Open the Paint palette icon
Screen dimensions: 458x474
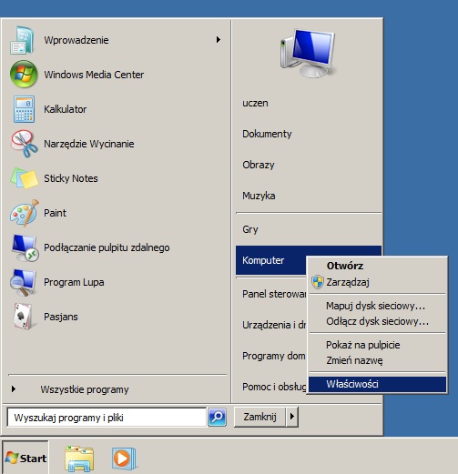(25, 213)
